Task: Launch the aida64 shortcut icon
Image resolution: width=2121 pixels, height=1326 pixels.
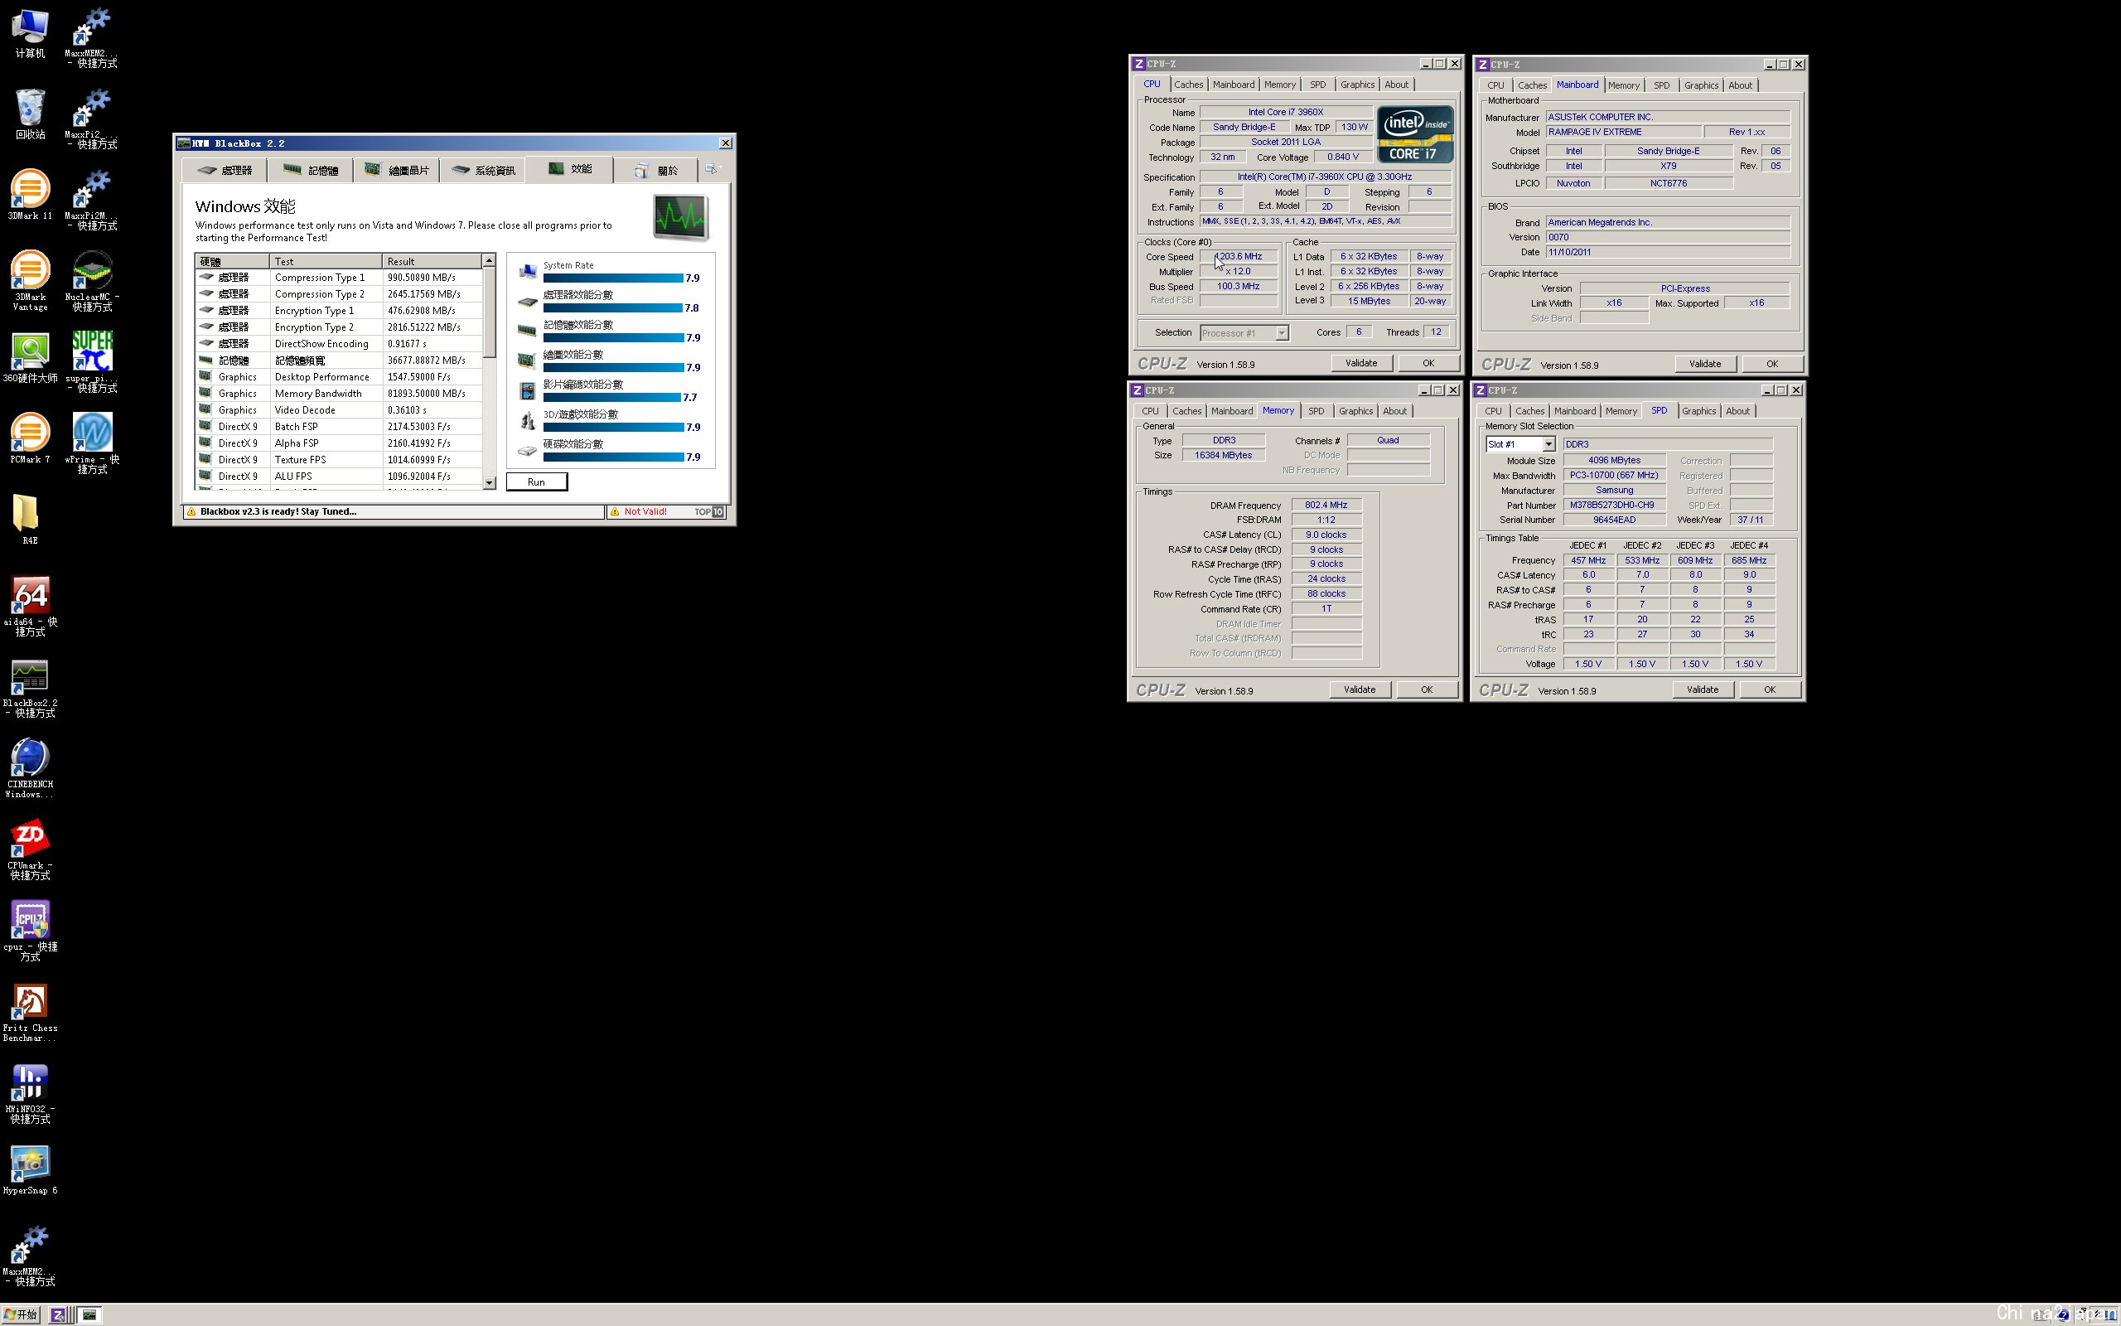Action: tap(30, 605)
